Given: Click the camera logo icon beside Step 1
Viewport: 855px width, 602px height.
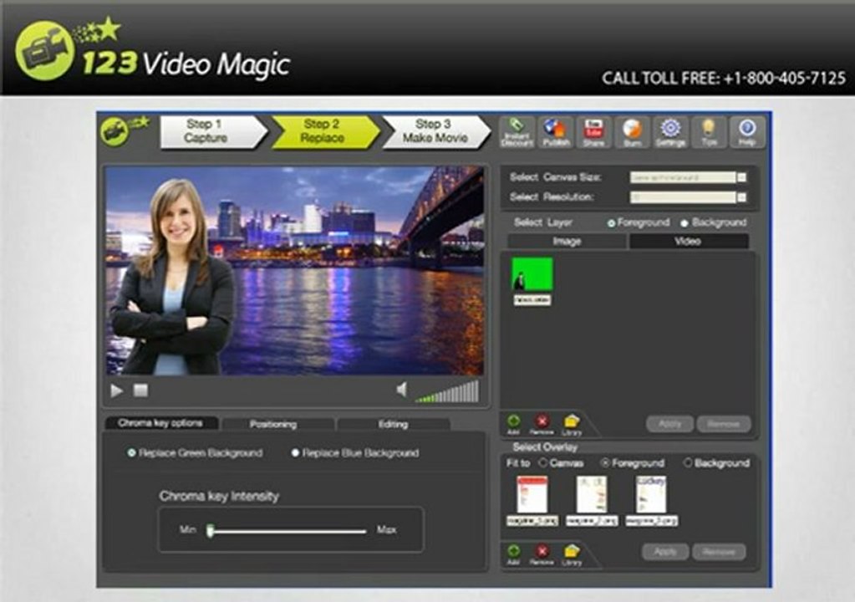Looking at the screenshot, I should [x=123, y=131].
